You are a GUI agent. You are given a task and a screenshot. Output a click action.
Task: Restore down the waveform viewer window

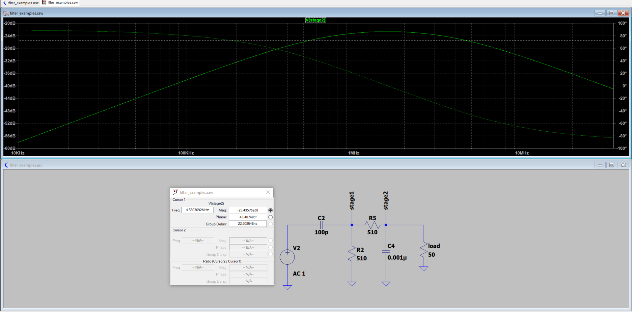click(611, 13)
